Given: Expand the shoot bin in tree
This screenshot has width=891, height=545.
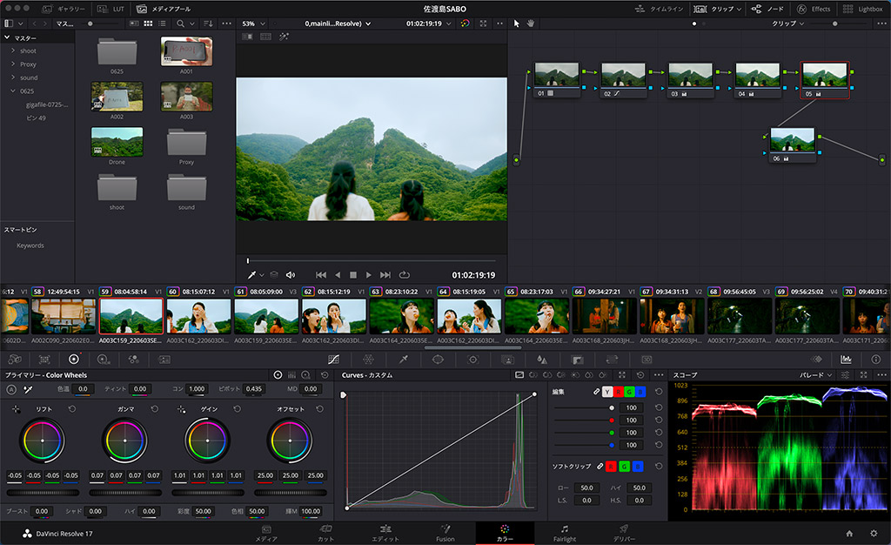Looking at the screenshot, I should [13, 50].
